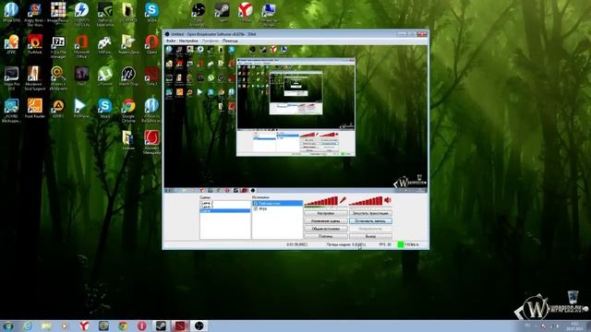The height and width of the screenshot is (332, 591).
Task: Click Запустить трансляцию button
Action: pos(370,213)
